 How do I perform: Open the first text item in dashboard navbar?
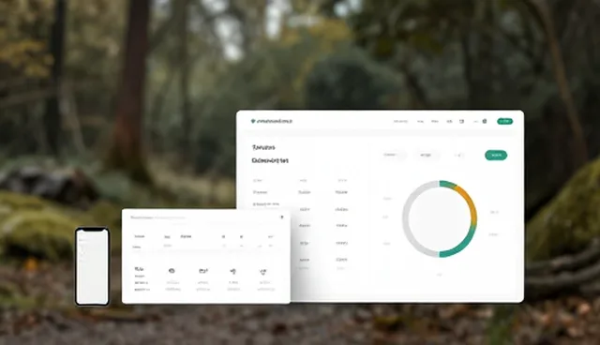400,121
